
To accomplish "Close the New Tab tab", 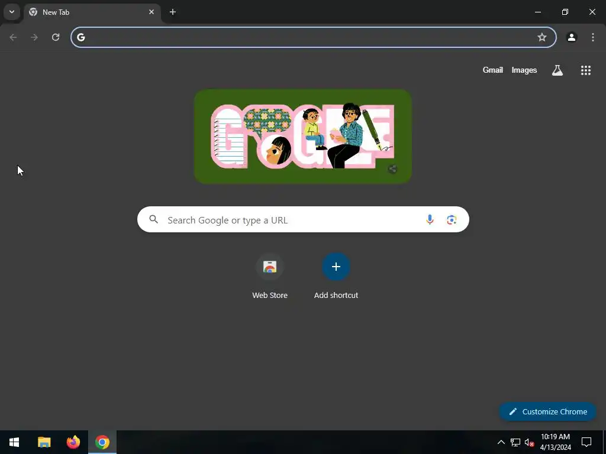I will tap(151, 12).
